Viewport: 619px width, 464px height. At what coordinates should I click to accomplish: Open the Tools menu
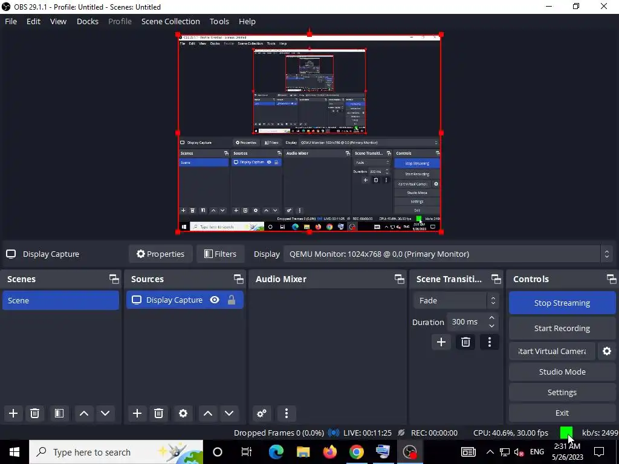[x=219, y=21]
